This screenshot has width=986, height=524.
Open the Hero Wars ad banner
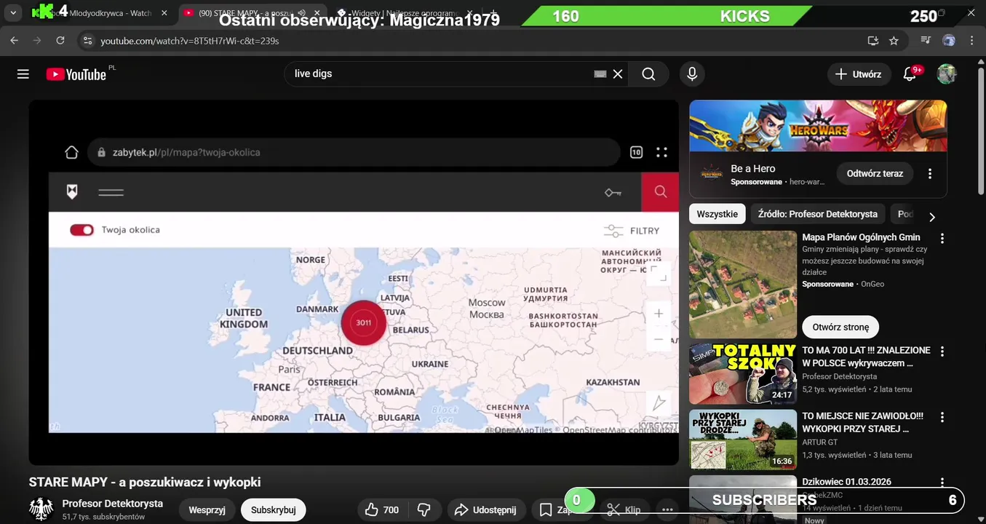click(818, 126)
